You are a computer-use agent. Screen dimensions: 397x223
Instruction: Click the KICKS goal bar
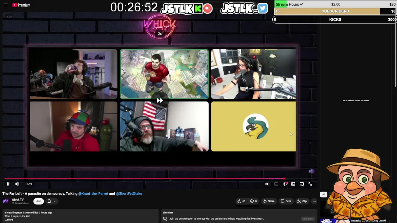tap(335, 20)
